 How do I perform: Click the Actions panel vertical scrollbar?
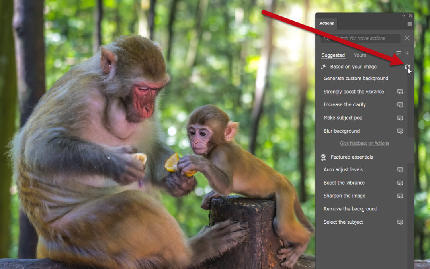(x=410, y=104)
